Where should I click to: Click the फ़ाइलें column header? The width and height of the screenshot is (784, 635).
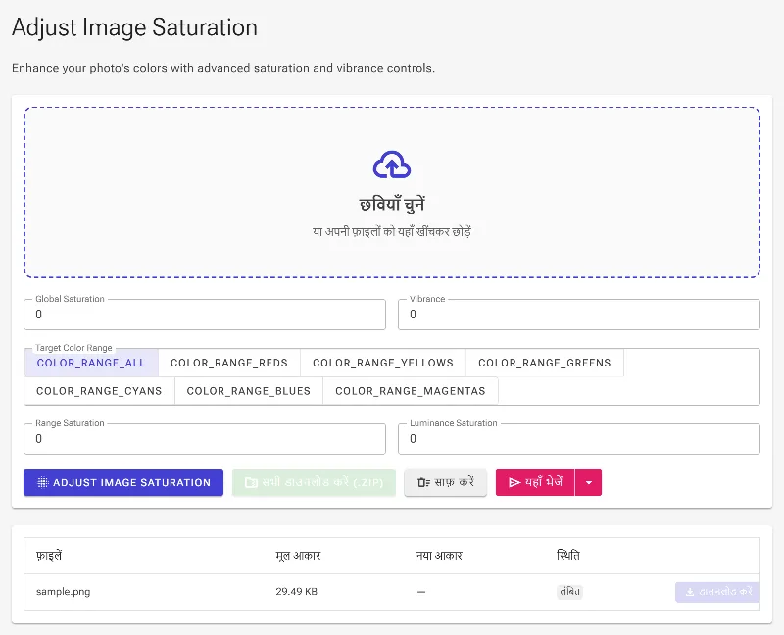(x=49, y=556)
